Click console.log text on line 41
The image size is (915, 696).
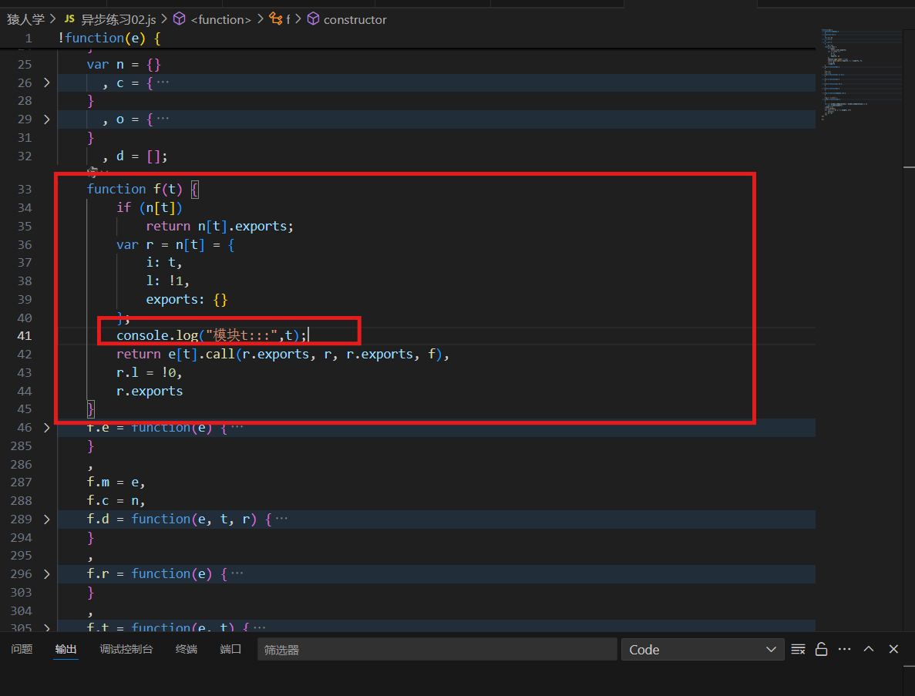(157, 335)
